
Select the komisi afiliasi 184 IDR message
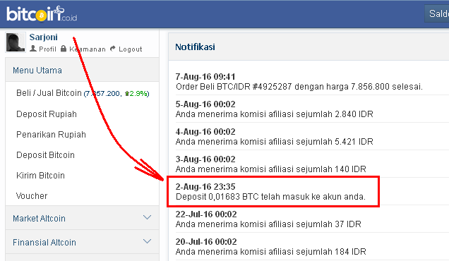tap(271, 252)
